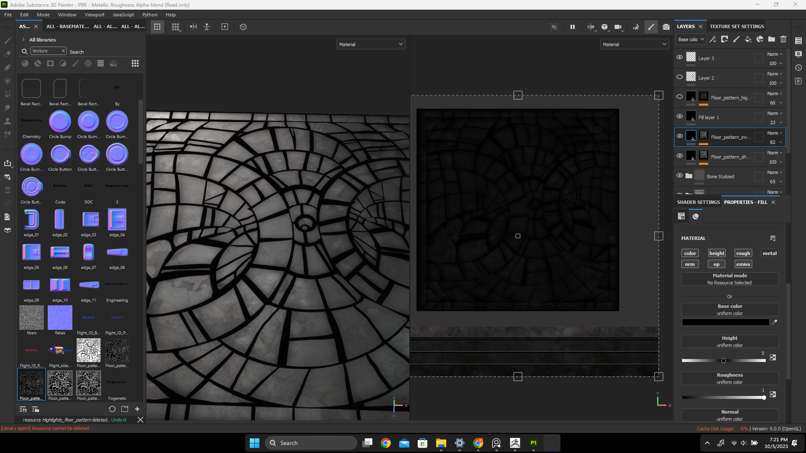Image resolution: width=806 pixels, height=453 pixels.
Task: Open the Python menu
Action: pos(149,15)
